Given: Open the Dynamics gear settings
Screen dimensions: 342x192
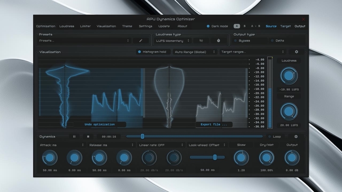Looking at the screenshot, I should pos(296,137).
